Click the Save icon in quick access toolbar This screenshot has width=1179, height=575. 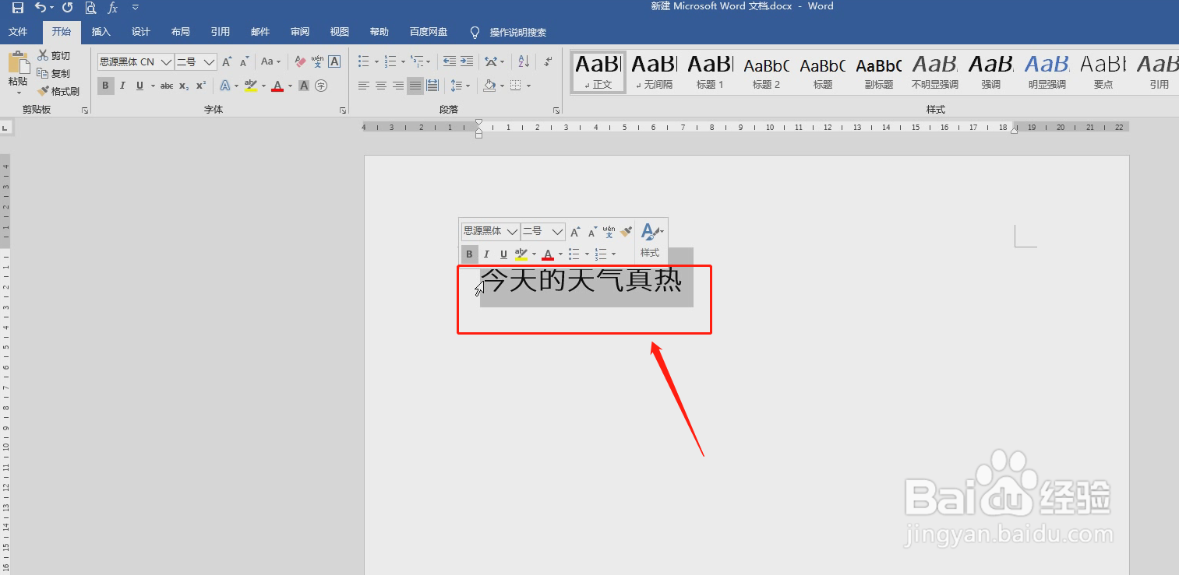coord(18,8)
